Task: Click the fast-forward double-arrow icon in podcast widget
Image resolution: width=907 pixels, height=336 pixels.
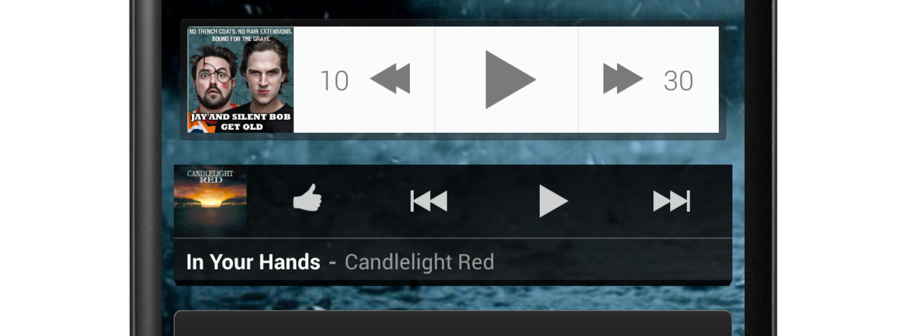Action: click(623, 78)
